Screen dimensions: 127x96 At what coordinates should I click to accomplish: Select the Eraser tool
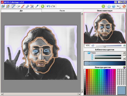pos(18,6)
